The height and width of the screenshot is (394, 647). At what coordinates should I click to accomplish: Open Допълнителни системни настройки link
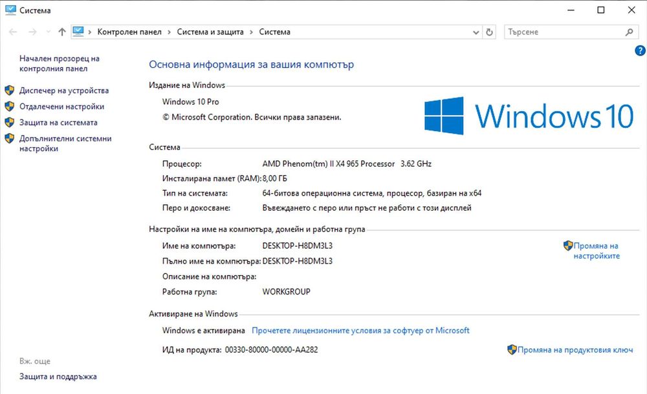coord(65,143)
